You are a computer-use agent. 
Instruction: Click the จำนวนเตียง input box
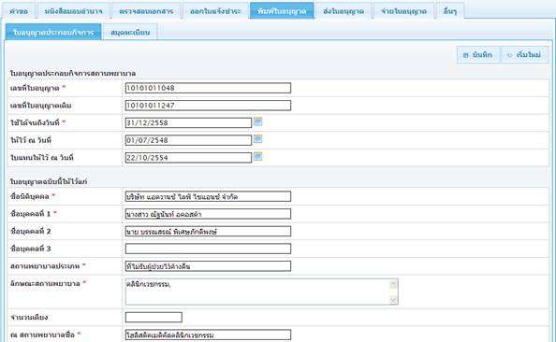pyautogui.click(x=154, y=317)
